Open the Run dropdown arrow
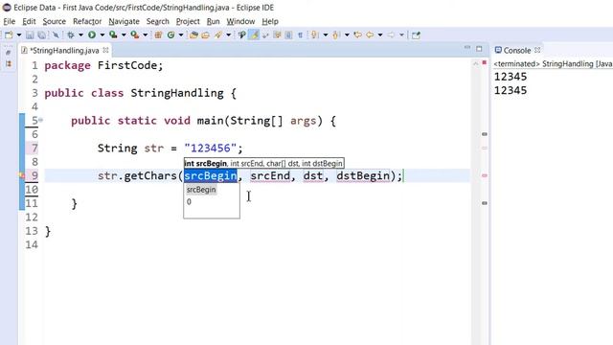 [x=102, y=35]
